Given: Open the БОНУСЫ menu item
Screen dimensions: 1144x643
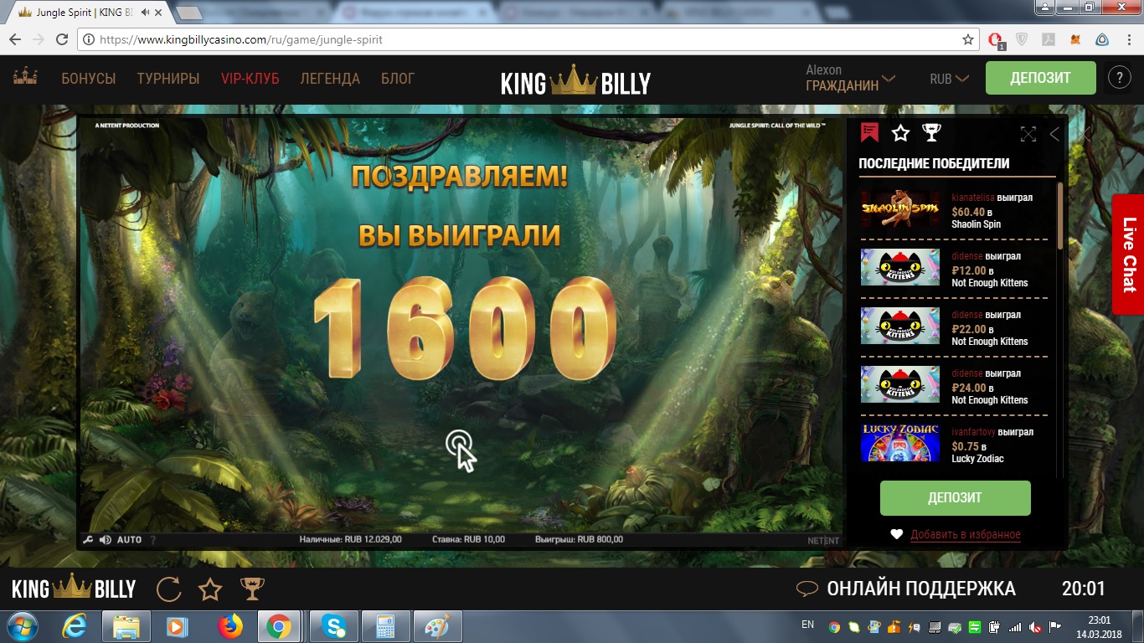Looking at the screenshot, I should [88, 79].
